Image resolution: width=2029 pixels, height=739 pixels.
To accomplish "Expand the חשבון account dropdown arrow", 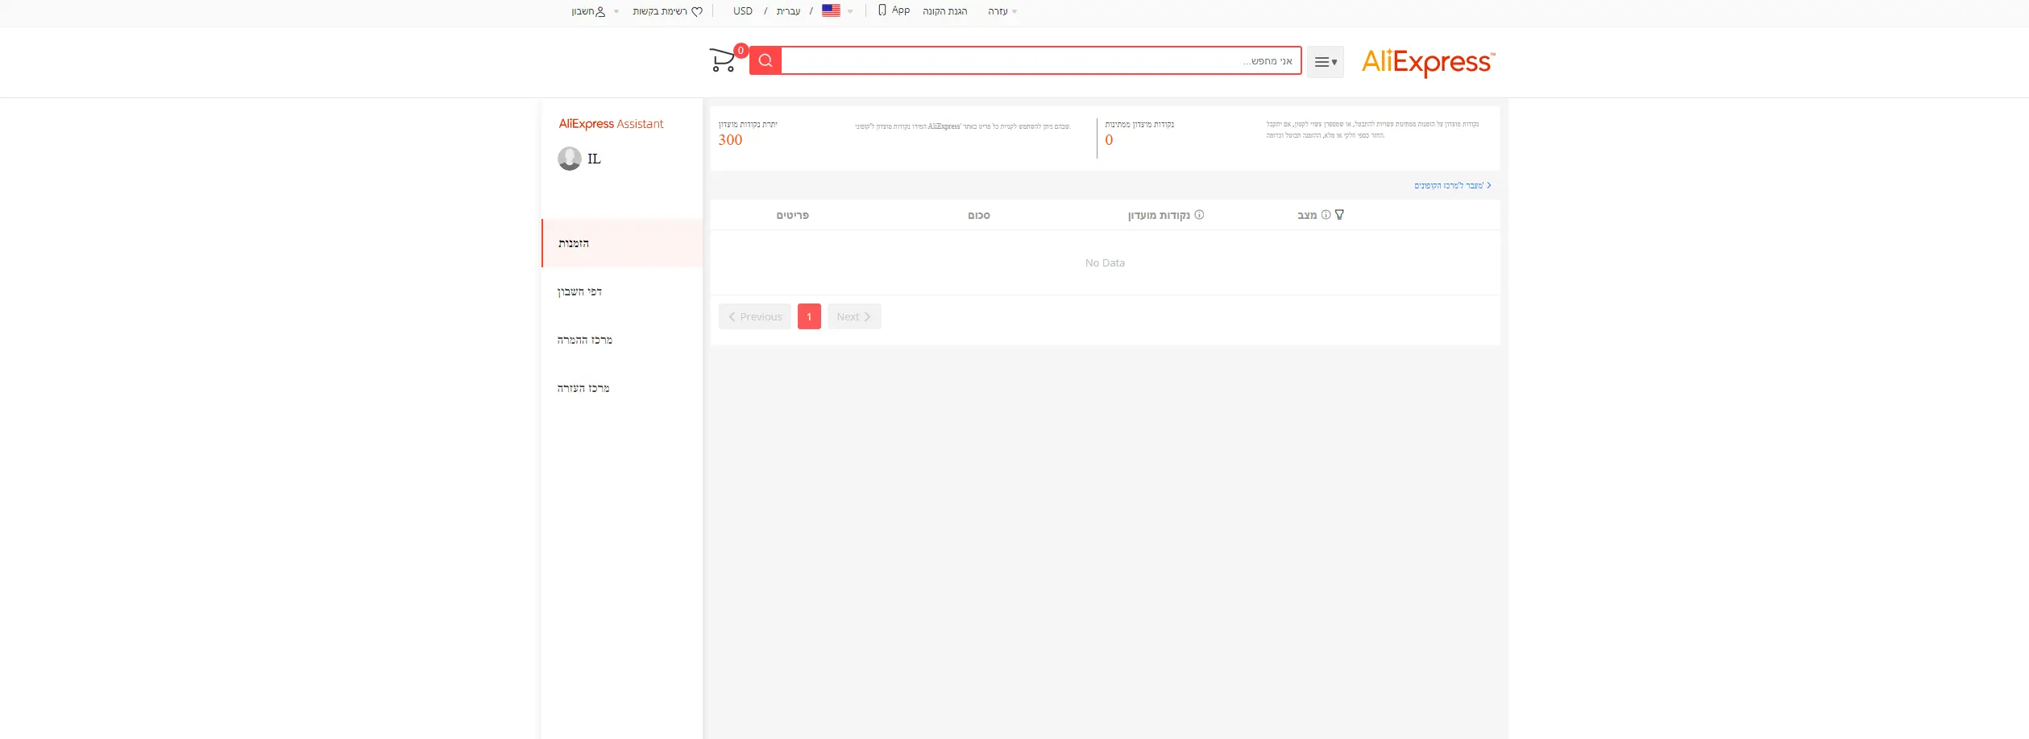I will point(616,11).
